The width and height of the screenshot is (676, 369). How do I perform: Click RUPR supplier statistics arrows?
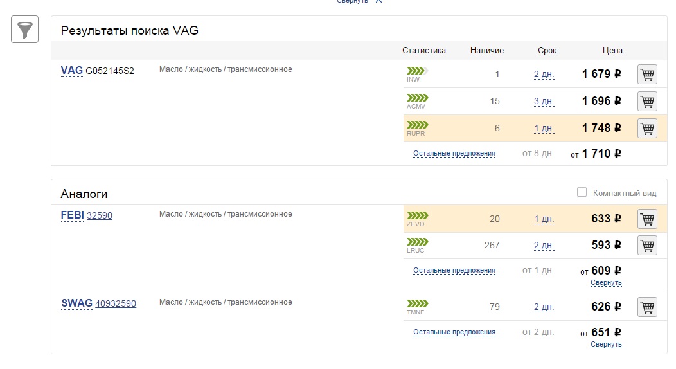click(417, 125)
